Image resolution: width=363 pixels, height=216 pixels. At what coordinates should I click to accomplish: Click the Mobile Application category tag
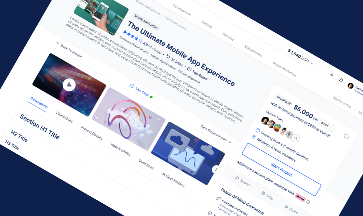pos(146,22)
